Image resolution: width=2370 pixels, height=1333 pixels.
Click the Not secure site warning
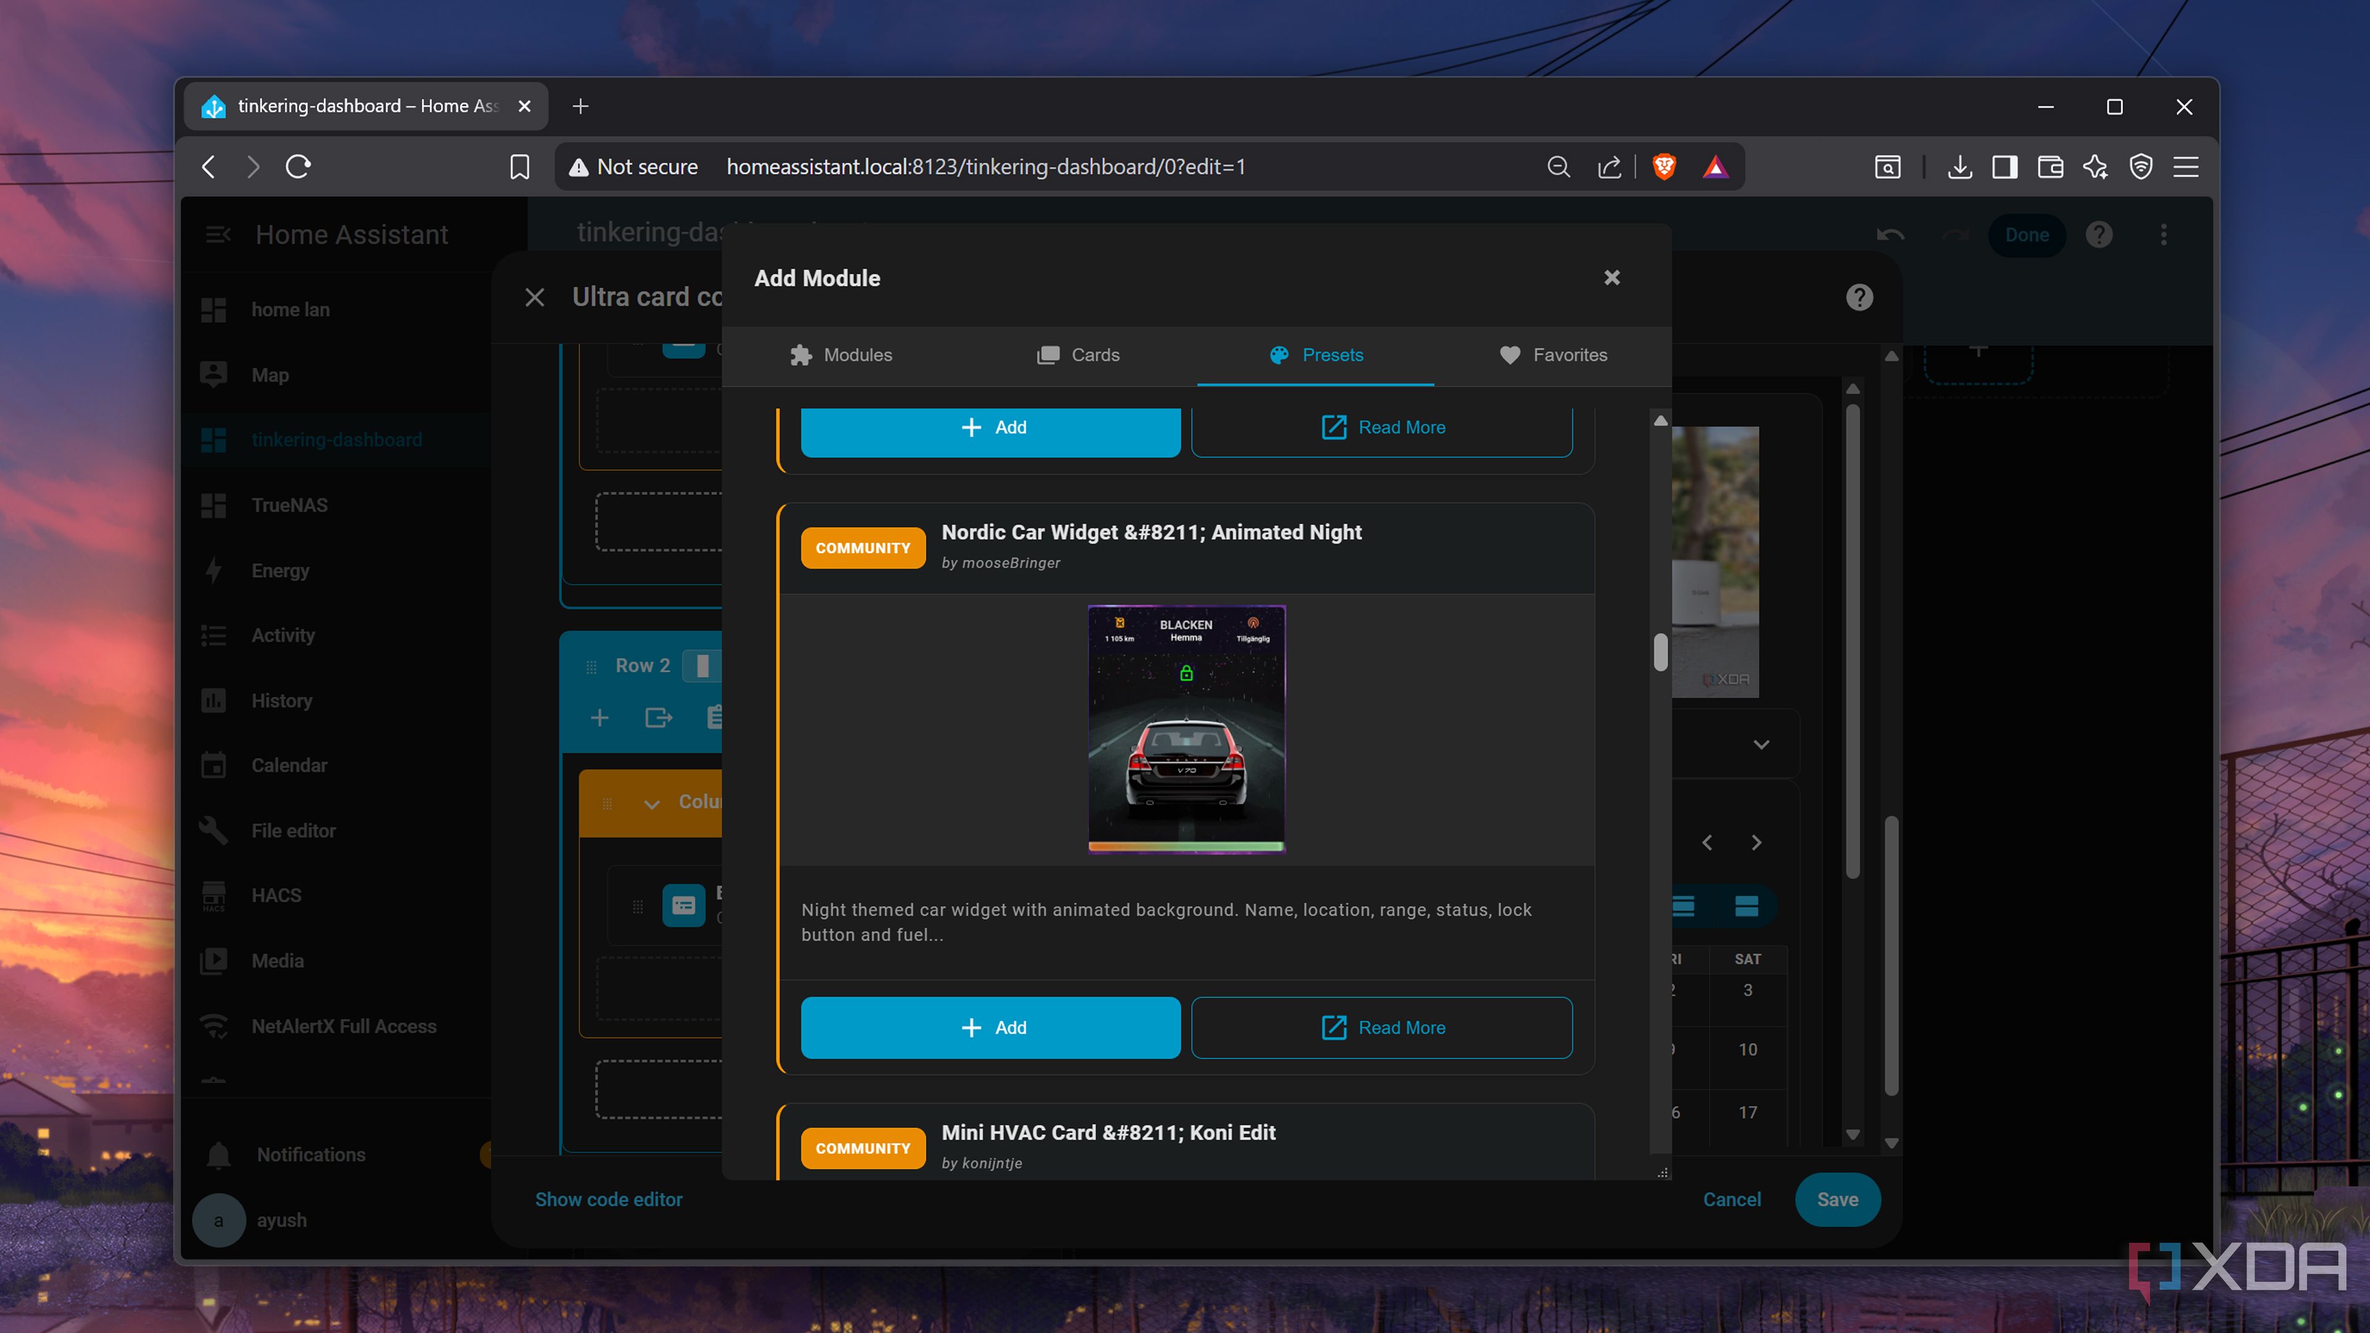633,167
